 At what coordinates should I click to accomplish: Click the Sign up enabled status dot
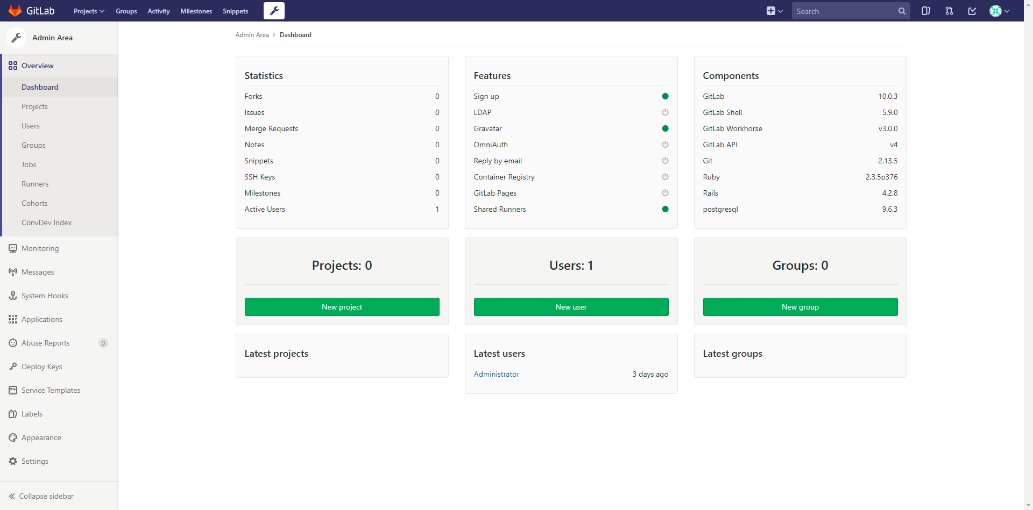tap(665, 96)
